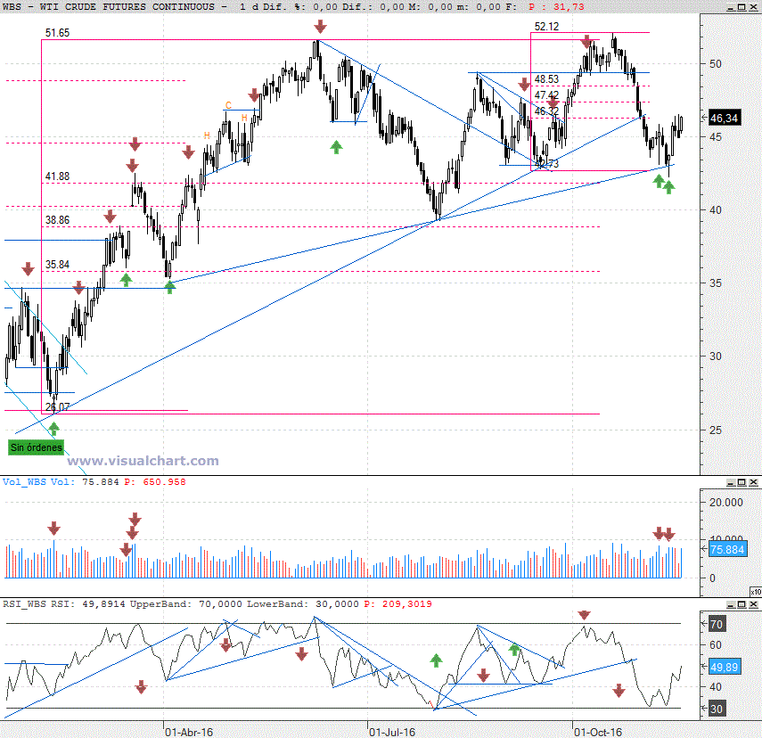The image size is (762, 738).
Task: Select the current price tag 46,34
Action: pyautogui.click(x=724, y=118)
